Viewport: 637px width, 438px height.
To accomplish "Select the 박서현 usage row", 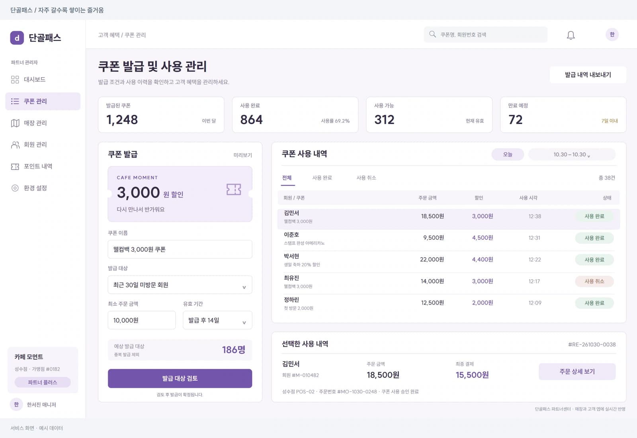I will click(449, 262).
